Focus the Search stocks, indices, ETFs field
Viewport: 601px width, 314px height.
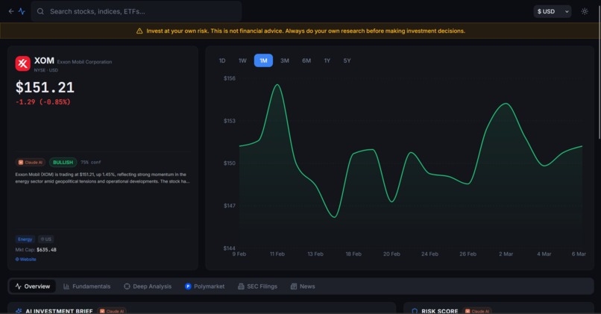(x=136, y=11)
